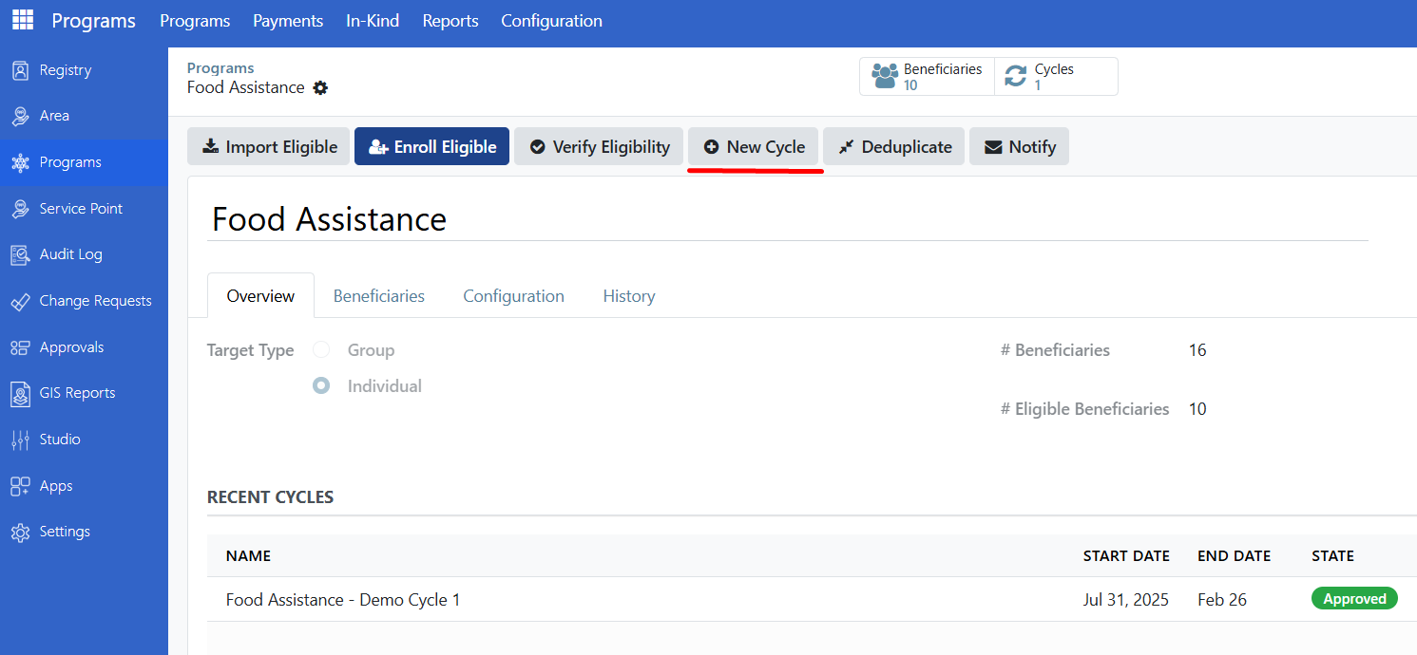1417x655 pixels.
Task: Click the New Cycle button
Action: coord(754,147)
